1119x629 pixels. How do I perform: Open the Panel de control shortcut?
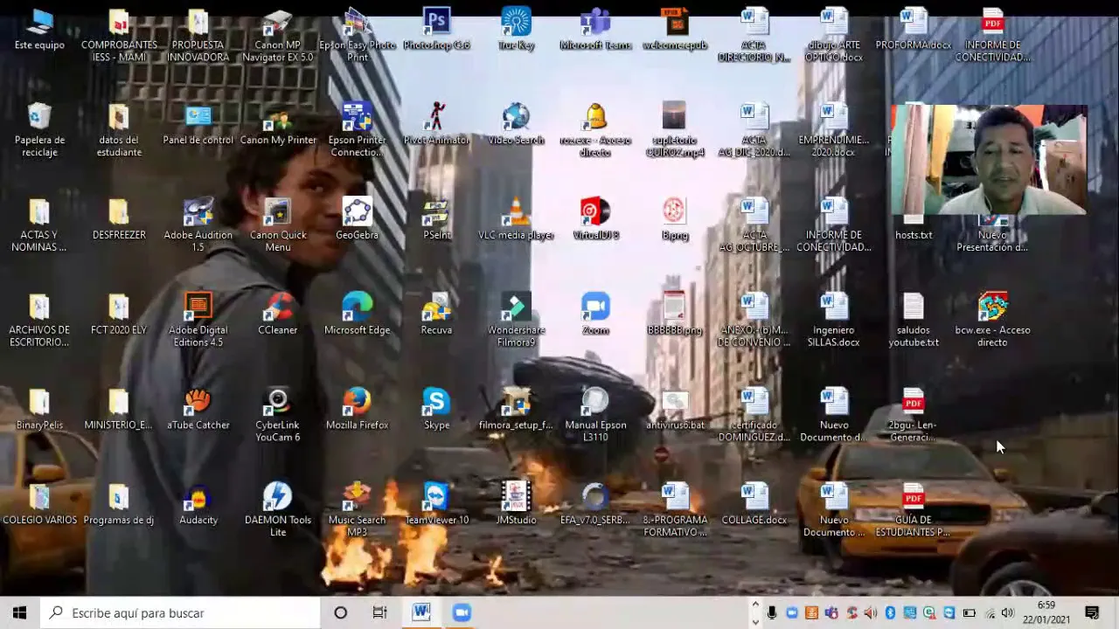(198, 124)
